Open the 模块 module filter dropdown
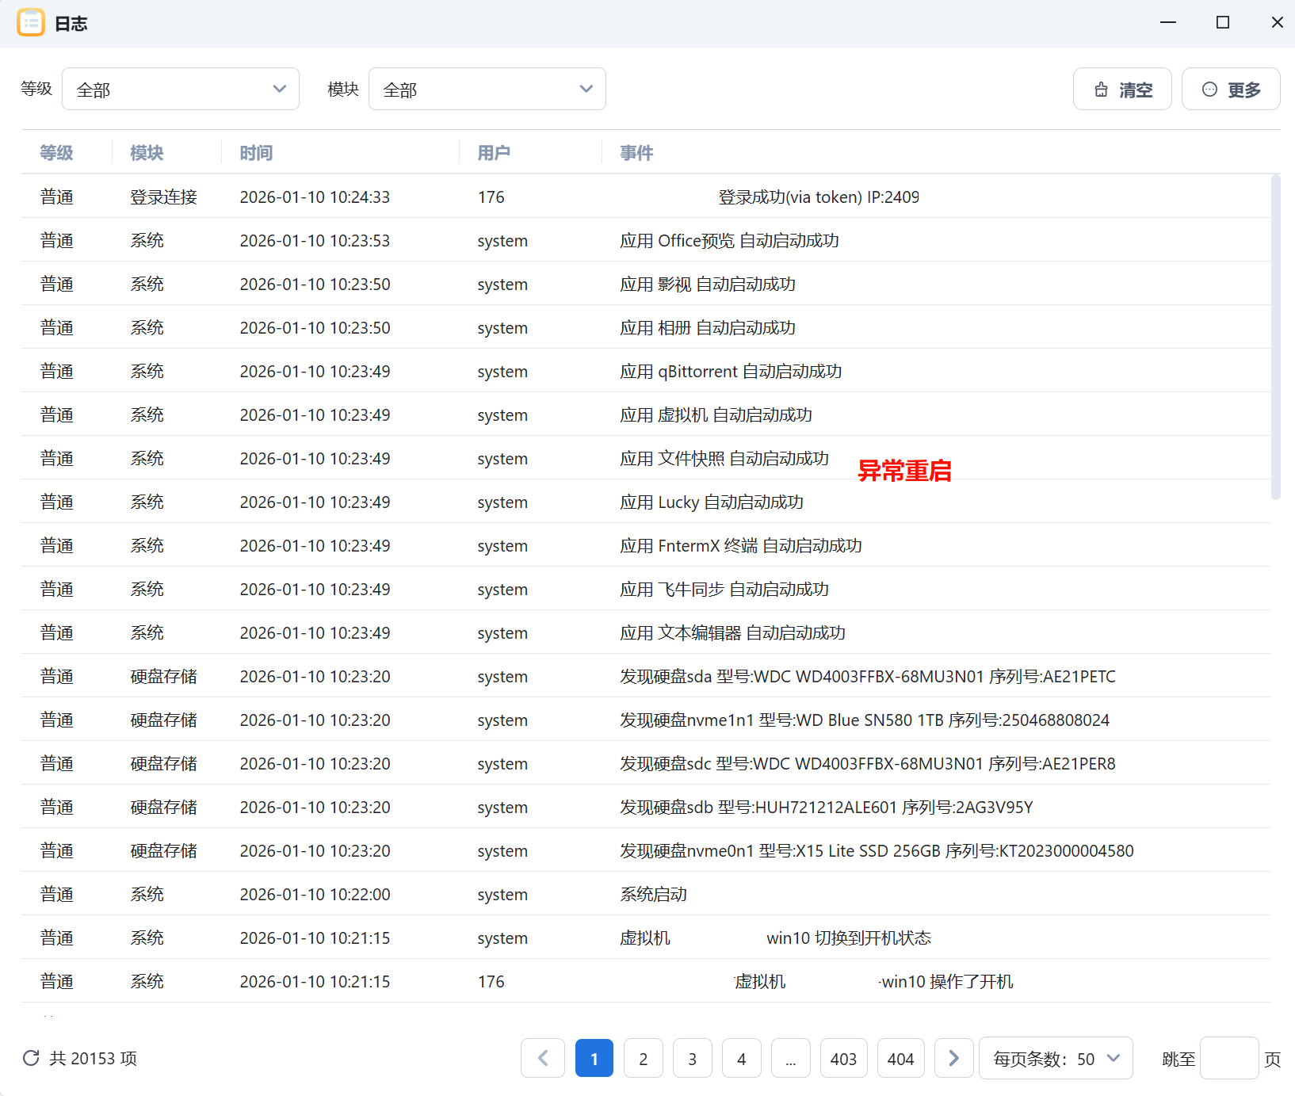This screenshot has height=1096, width=1295. click(x=487, y=89)
